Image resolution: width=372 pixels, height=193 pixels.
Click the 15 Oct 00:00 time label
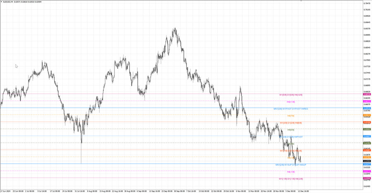pyautogui.click(x=204, y=191)
